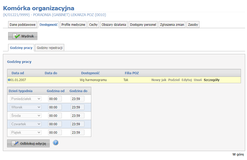The image size is (247, 160).
Task: Click Monday's Godzina od time field
Action: [x=55, y=99]
